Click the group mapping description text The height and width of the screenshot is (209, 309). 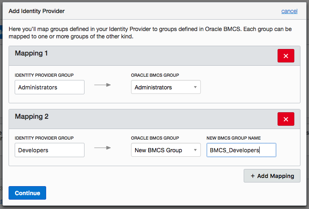click(x=150, y=33)
